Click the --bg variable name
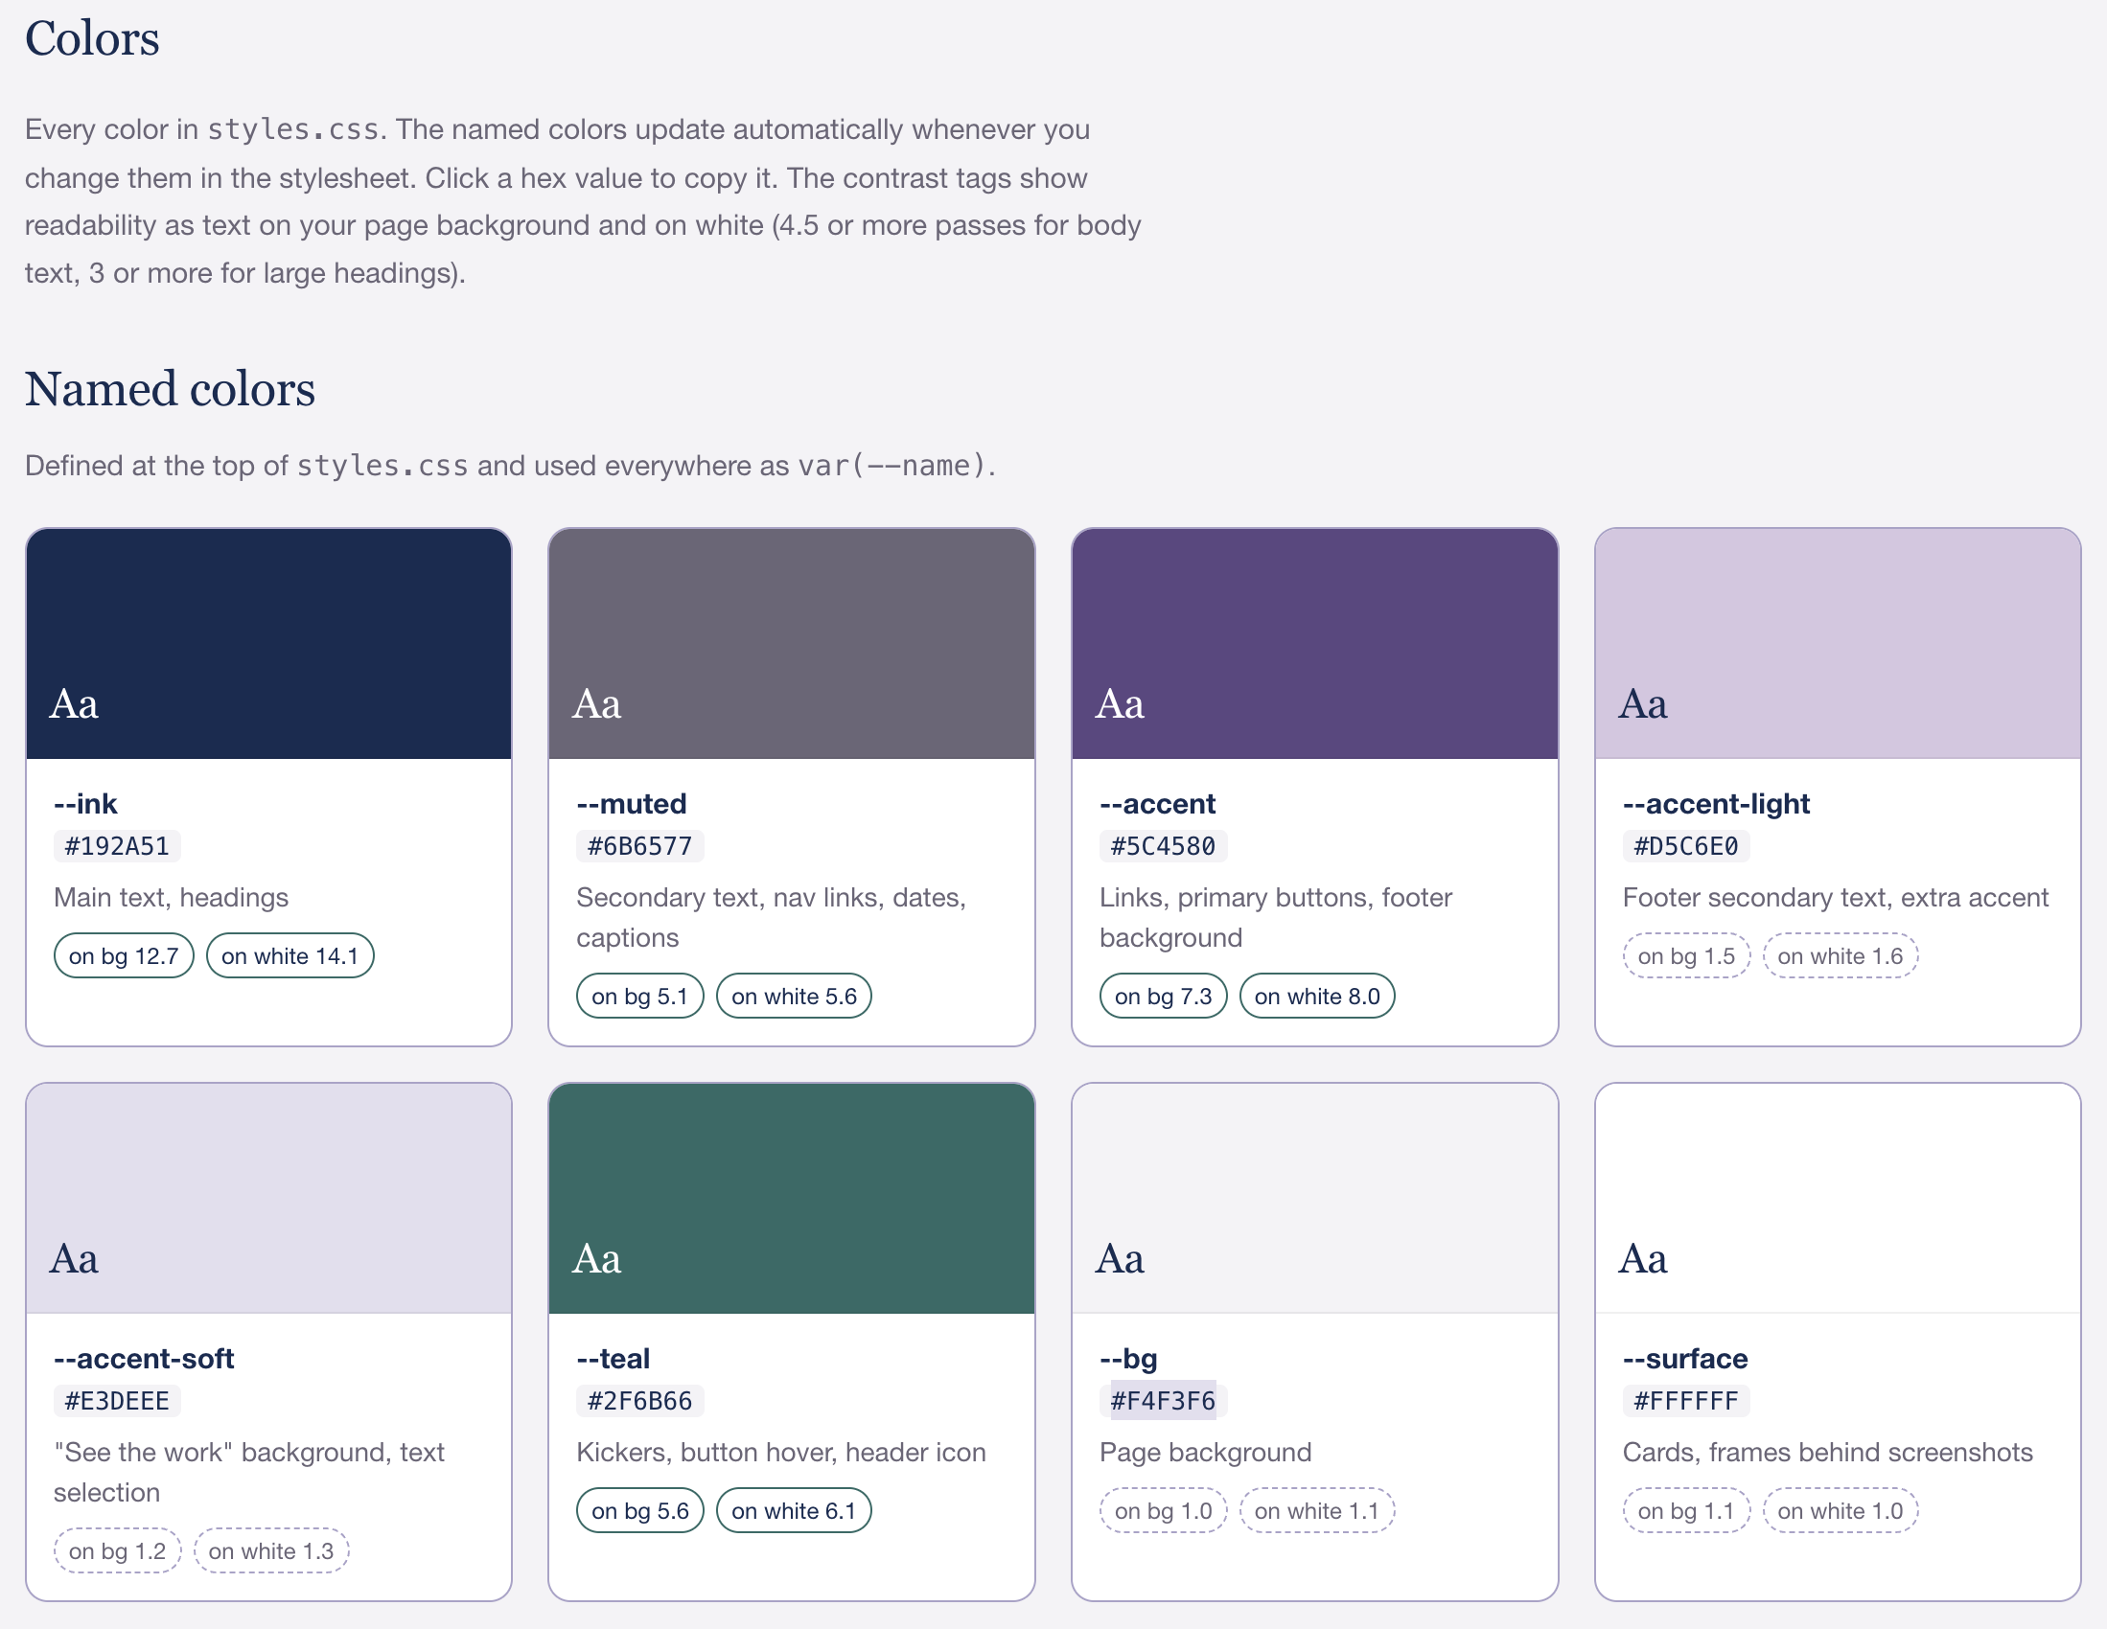 coord(1129,1358)
